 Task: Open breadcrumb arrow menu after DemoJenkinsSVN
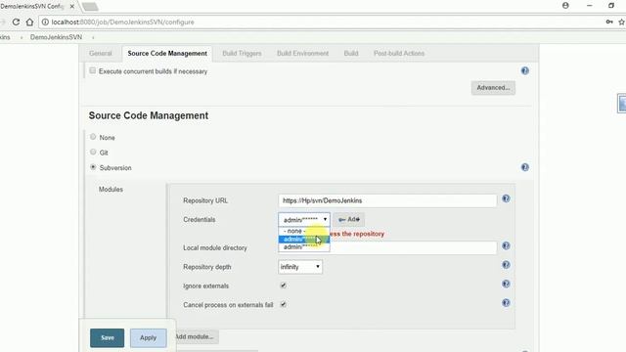click(93, 37)
